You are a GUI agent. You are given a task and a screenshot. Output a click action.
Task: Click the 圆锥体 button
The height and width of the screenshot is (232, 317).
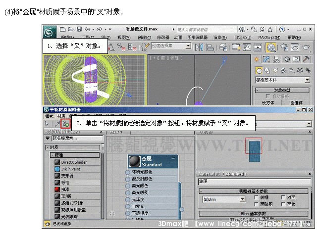(x=296, y=103)
